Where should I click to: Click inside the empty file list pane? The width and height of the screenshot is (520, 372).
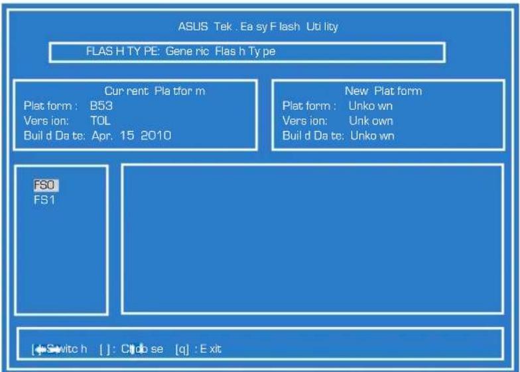tap(312, 238)
